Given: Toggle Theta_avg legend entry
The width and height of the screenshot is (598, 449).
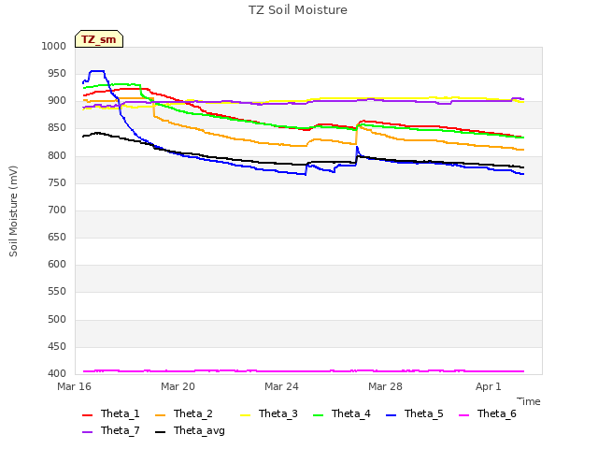Looking at the screenshot, I should tap(190, 430).
